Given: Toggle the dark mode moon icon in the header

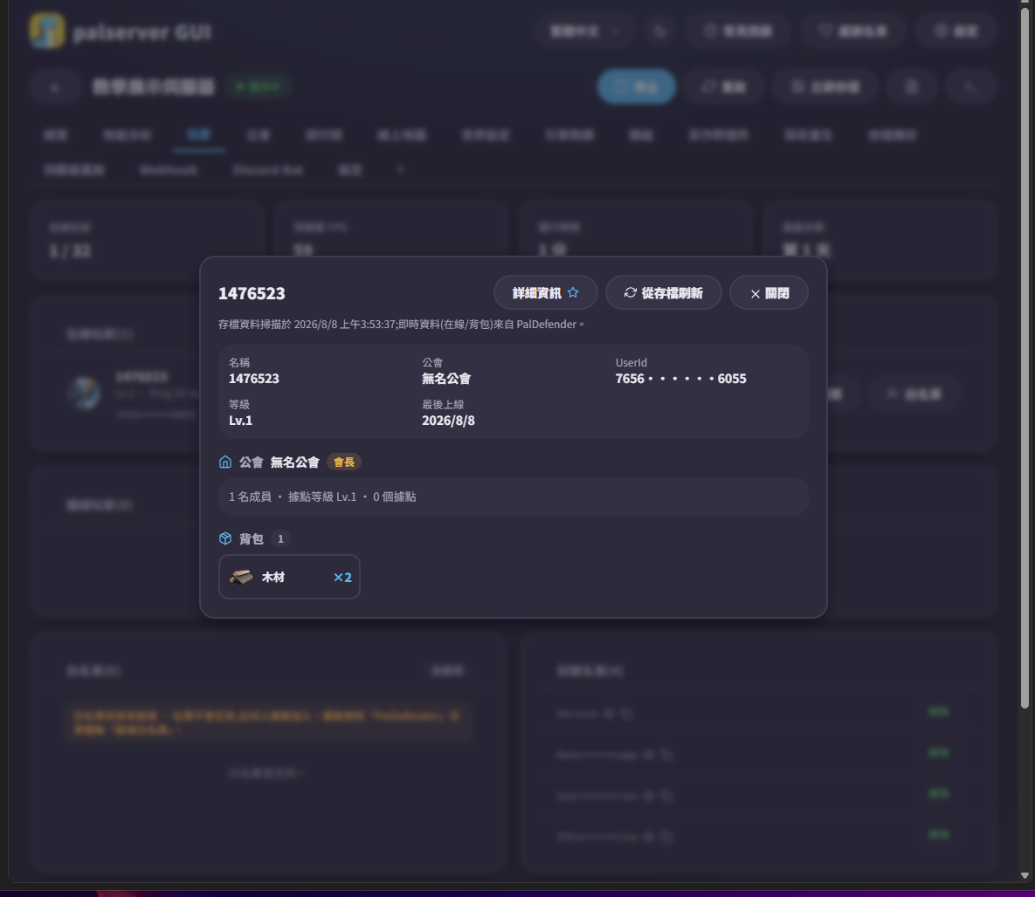Looking at the screenshot, I should click(x=659, y=31).
